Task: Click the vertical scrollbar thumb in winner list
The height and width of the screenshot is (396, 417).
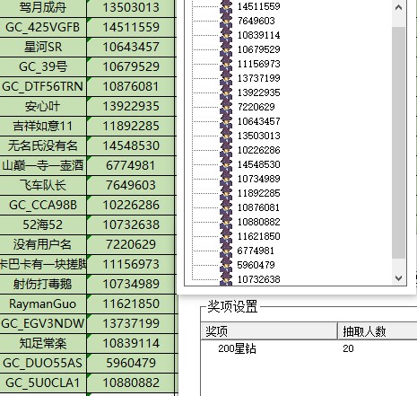Action: pyautogui.click(x=398, y=143)
